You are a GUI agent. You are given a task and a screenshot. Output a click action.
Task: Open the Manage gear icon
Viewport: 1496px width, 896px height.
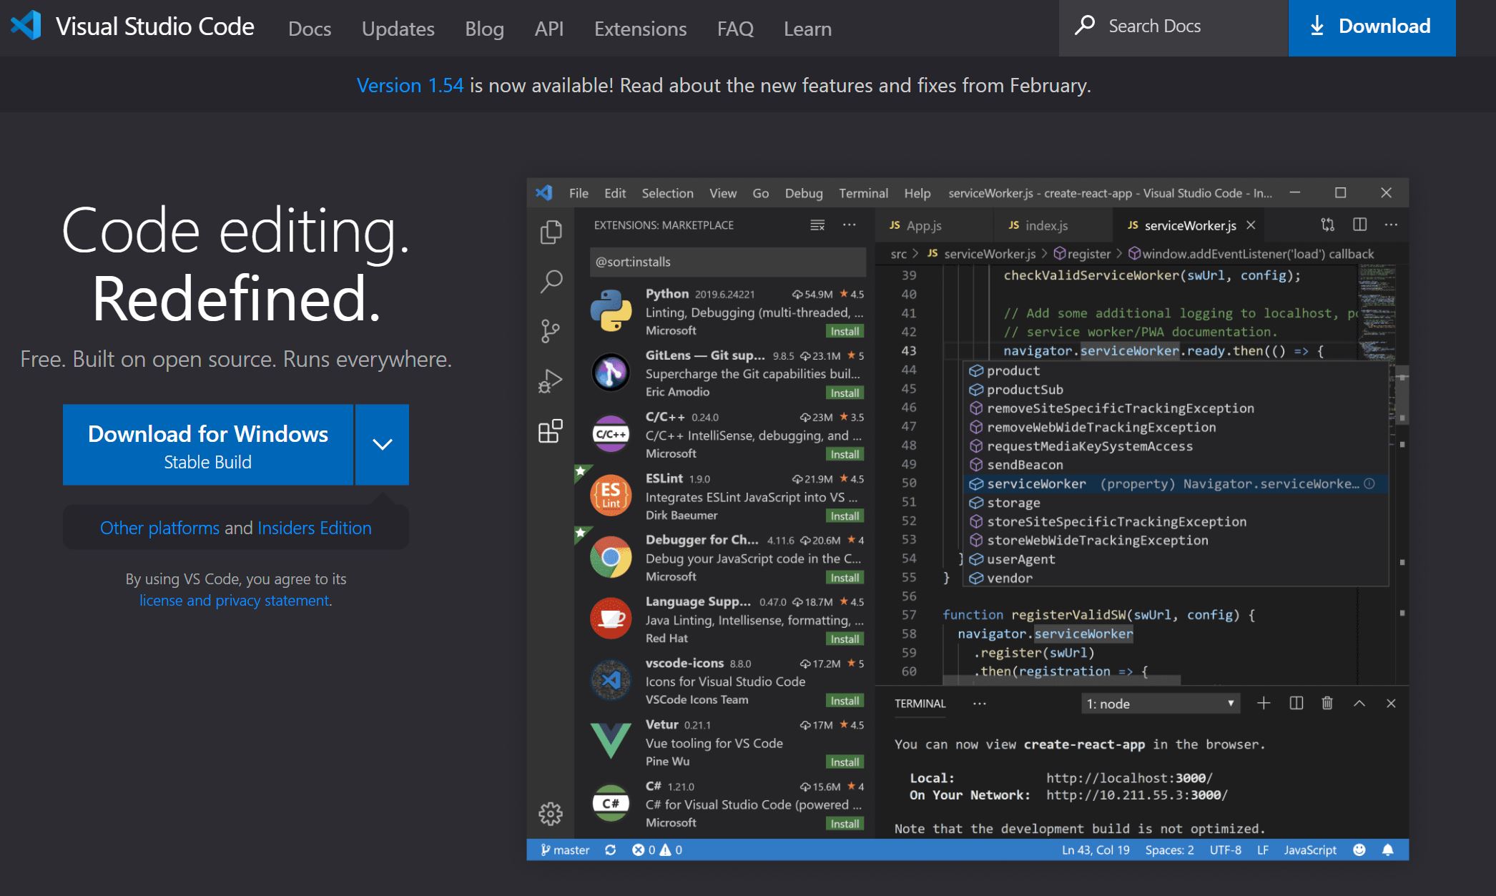point(551,814)
